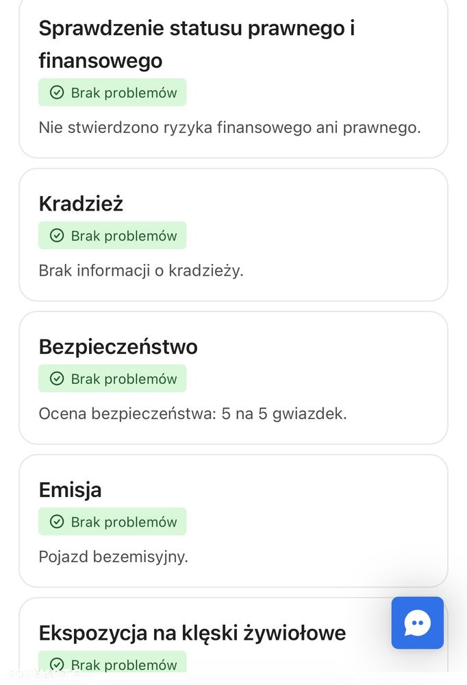Viewport: 467px width, 685px height.
Task: Click 'Brak problemów' text under legal status
Action: click(x=124, y=93)
